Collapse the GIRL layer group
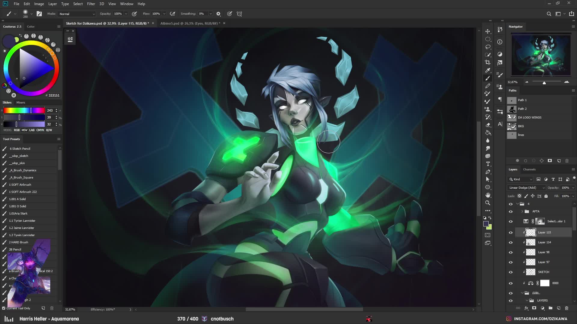Screen dimensions: 577x324 [x=522, y=293]
